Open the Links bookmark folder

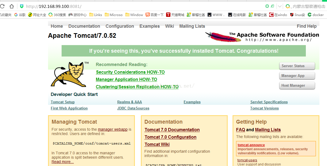pos(96,15)
